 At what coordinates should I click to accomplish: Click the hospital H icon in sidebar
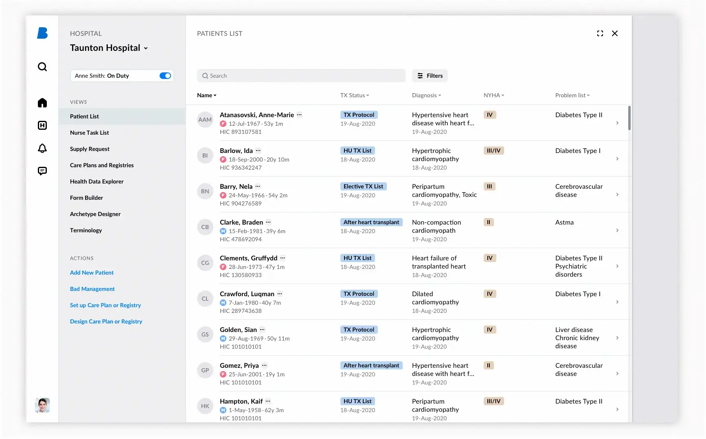tap(42, 125)
